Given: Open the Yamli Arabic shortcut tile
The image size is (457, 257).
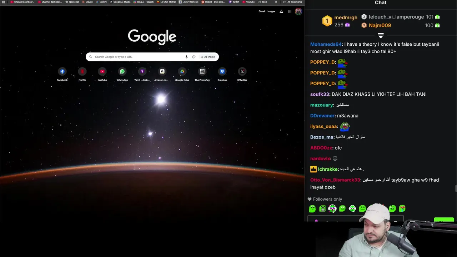Looking at the screenshot, I should pos(142,75).
